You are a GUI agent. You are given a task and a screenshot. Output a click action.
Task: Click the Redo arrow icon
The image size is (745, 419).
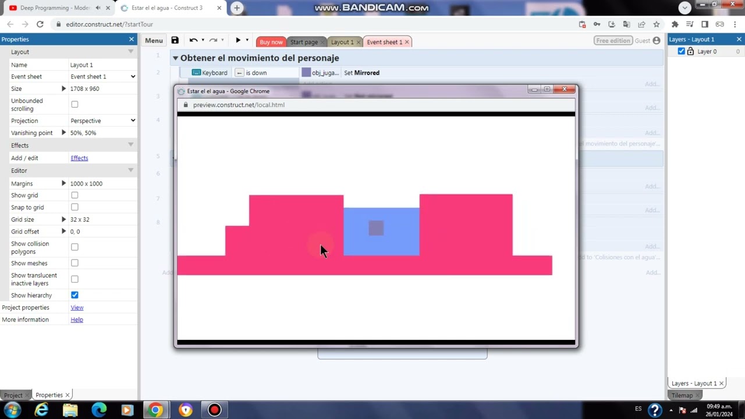click(x=213, y=40)
